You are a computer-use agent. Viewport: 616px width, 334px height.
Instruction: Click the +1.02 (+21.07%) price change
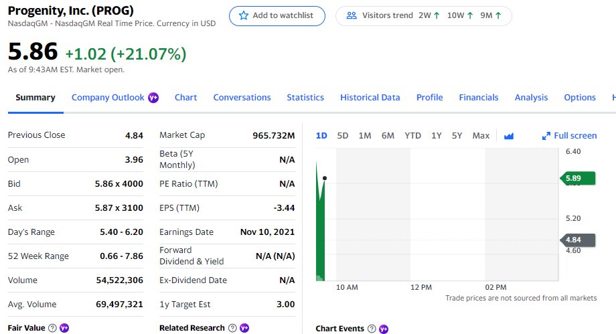point(126,54)
